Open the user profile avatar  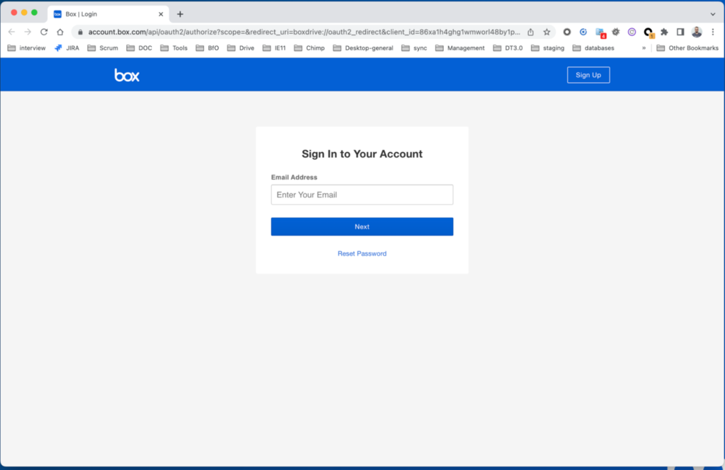(697, 32)
